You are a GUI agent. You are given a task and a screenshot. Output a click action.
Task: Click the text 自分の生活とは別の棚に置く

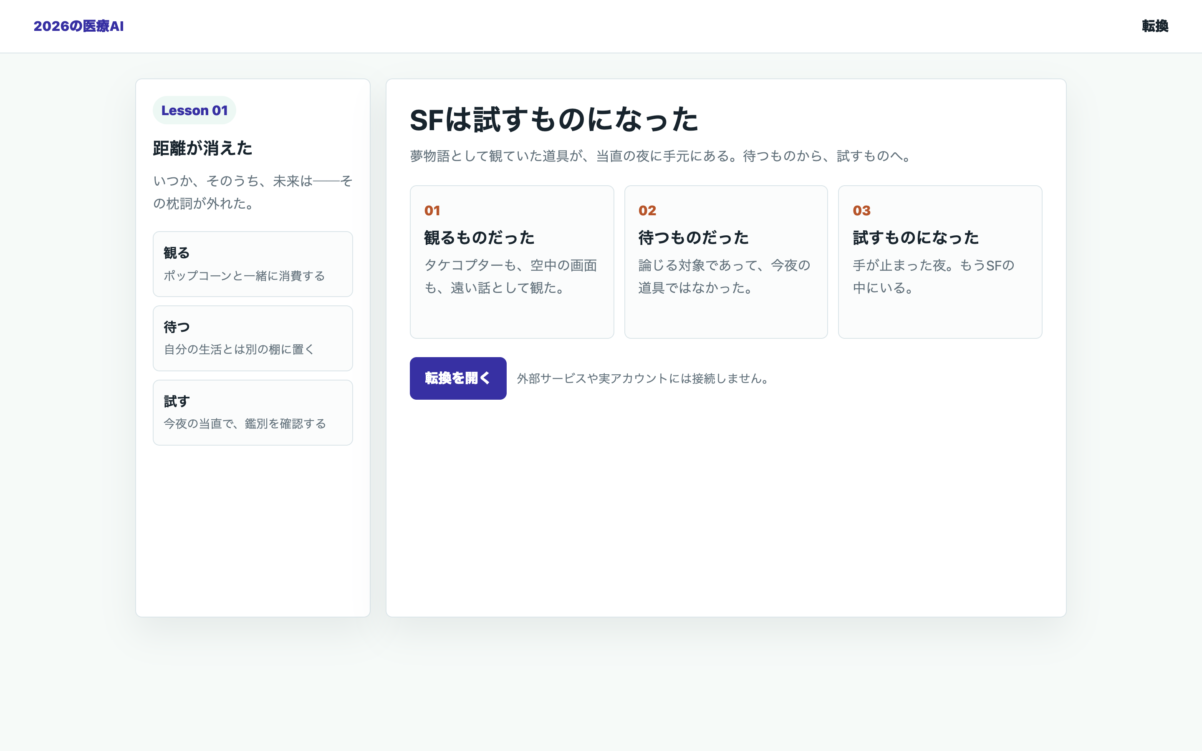point(239,350)
